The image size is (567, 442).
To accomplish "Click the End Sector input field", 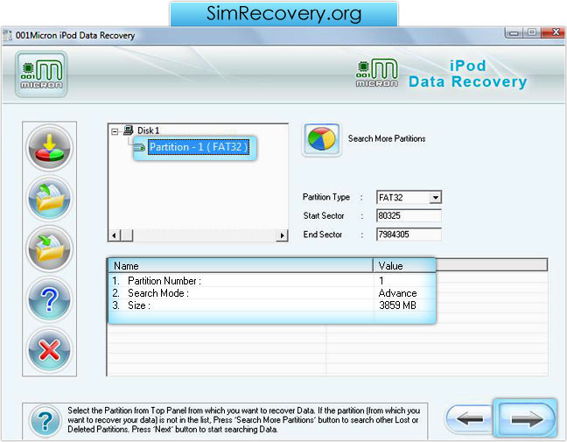I will point(409,235).
